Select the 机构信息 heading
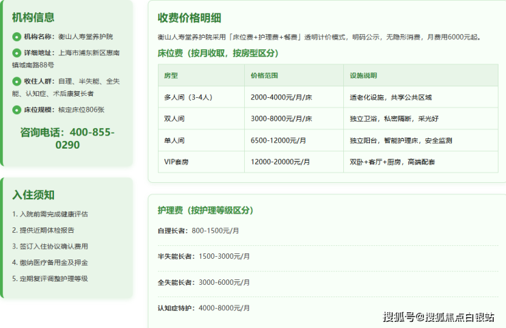This screenshot has height=328, width=506. click(34, 17)
